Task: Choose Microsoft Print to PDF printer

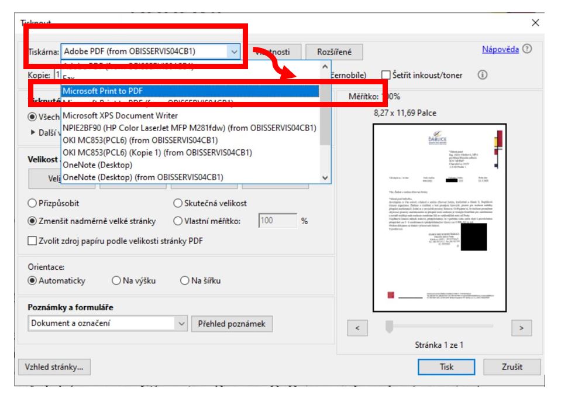Action: (190, 91)
